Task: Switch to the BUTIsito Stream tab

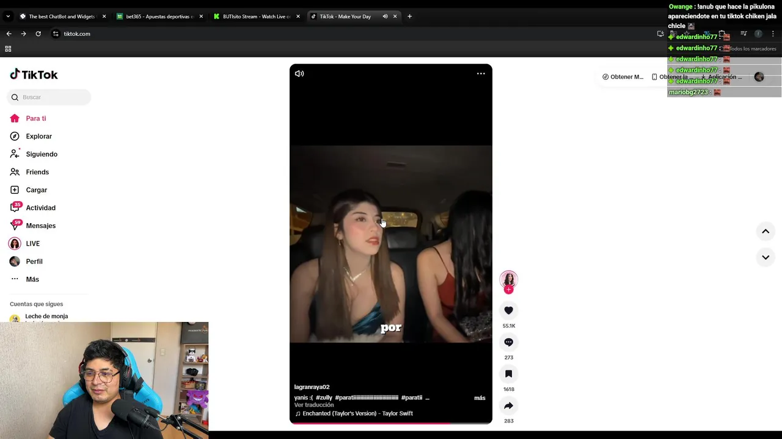Action: click(x=257, y=16)
